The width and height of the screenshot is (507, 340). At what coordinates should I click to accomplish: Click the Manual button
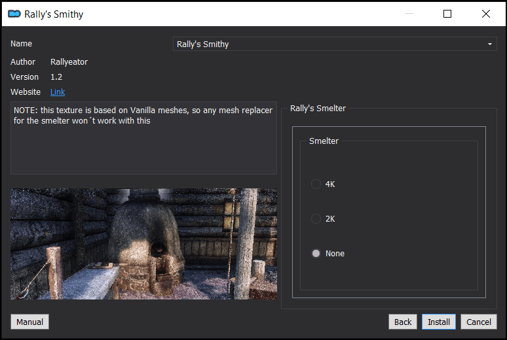(29, 322)
